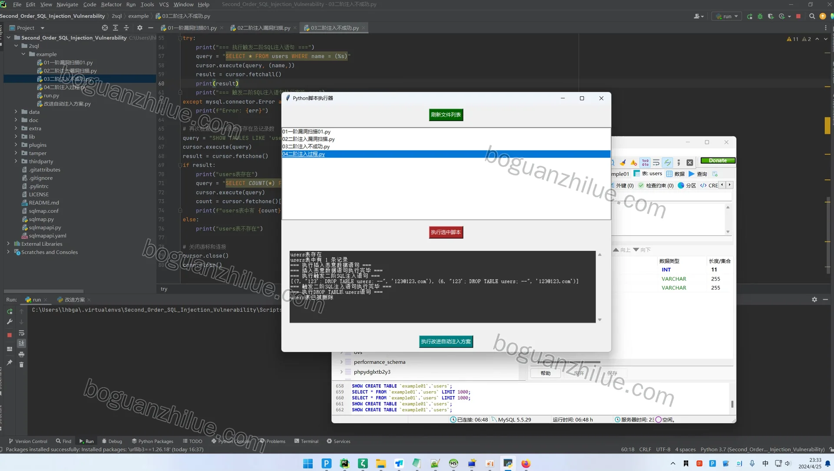The width and height of the screenshot is (834, 471).
Task: Click Rerun icon in the top toolbar
Action: (x=749, y=16)
